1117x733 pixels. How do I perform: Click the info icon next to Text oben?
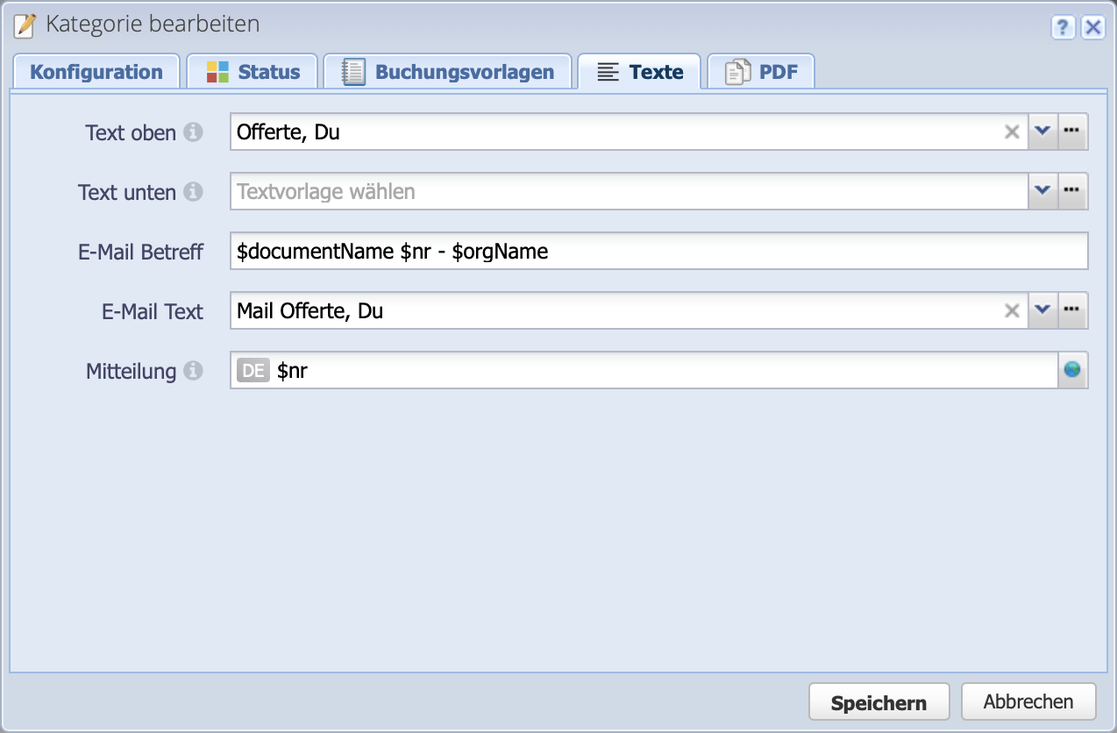[193, 132]
